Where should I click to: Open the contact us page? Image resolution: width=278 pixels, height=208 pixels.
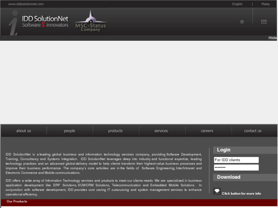pos(253,131)
